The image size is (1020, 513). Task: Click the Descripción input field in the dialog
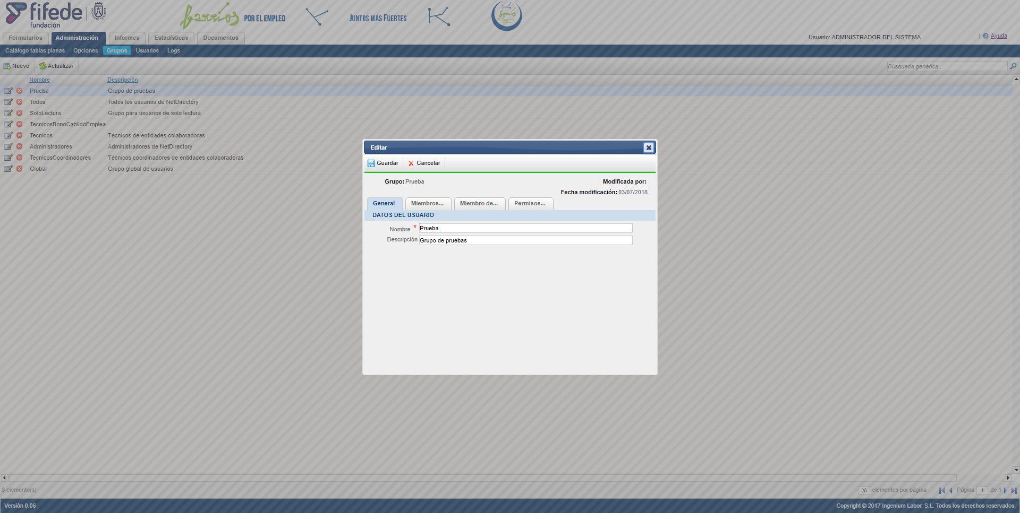(x=525, y=240)
